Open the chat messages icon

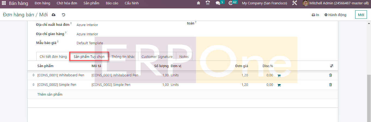pos(218,3)
